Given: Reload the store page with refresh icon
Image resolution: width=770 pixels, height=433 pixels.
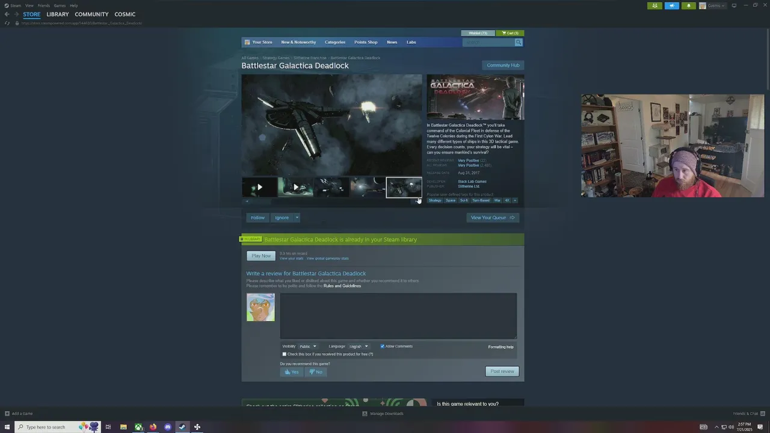Looking at the screenshot, I should [7, 23].
